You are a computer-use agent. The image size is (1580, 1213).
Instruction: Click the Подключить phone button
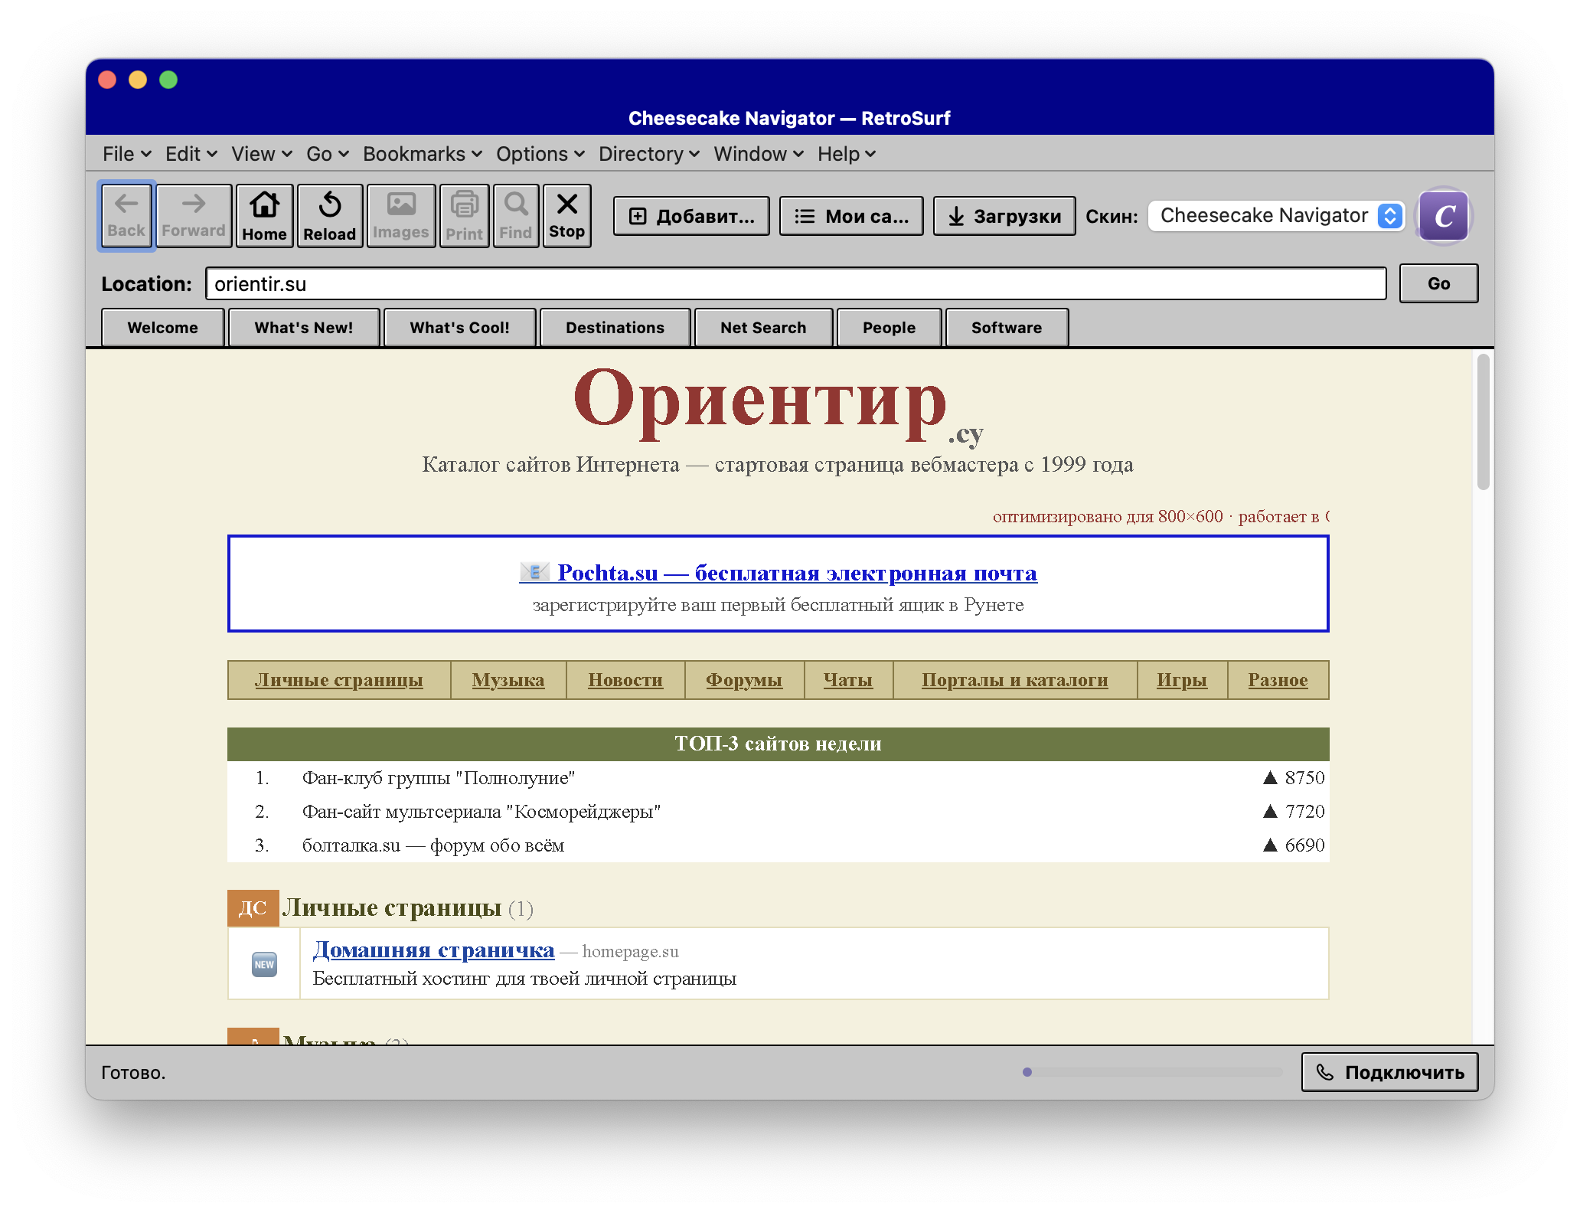tap(1389, 1072)
